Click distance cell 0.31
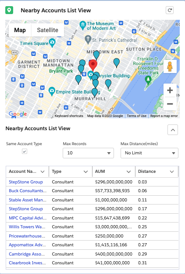This screenshot has height=274, width=185. pos(142,263)
